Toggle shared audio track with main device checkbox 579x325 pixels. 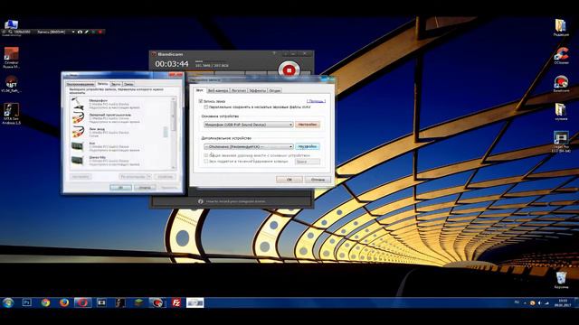206,155
